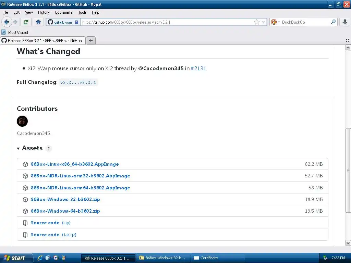Collapse the Assets section triangle
This screenshot has height=263, width=351.
[18, 148]
